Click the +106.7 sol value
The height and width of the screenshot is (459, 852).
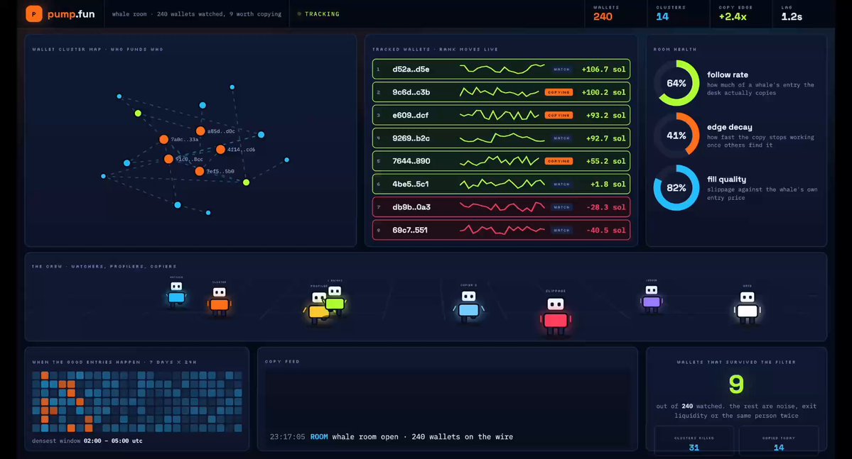[603, 70]
